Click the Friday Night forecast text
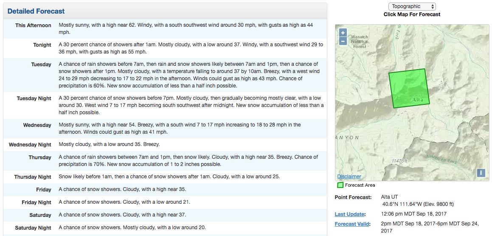492x236 pixels. tap(124, 202)
